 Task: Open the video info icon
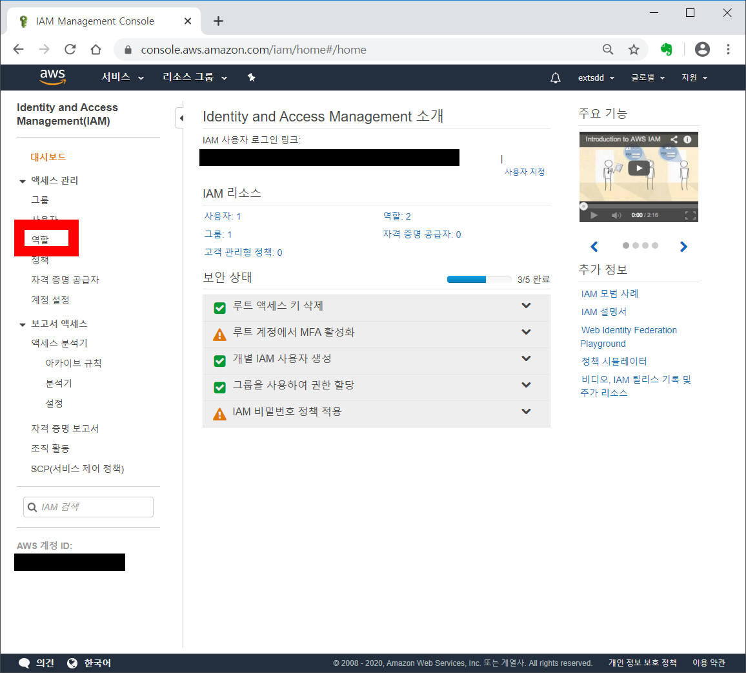(x=687, y=139)
